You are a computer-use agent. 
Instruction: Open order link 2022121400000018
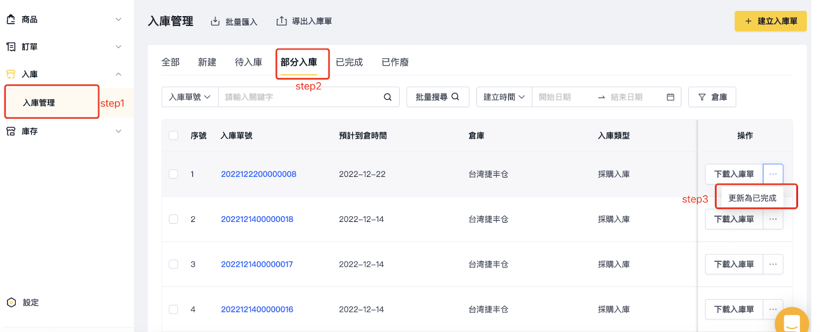tap(257, 219)
